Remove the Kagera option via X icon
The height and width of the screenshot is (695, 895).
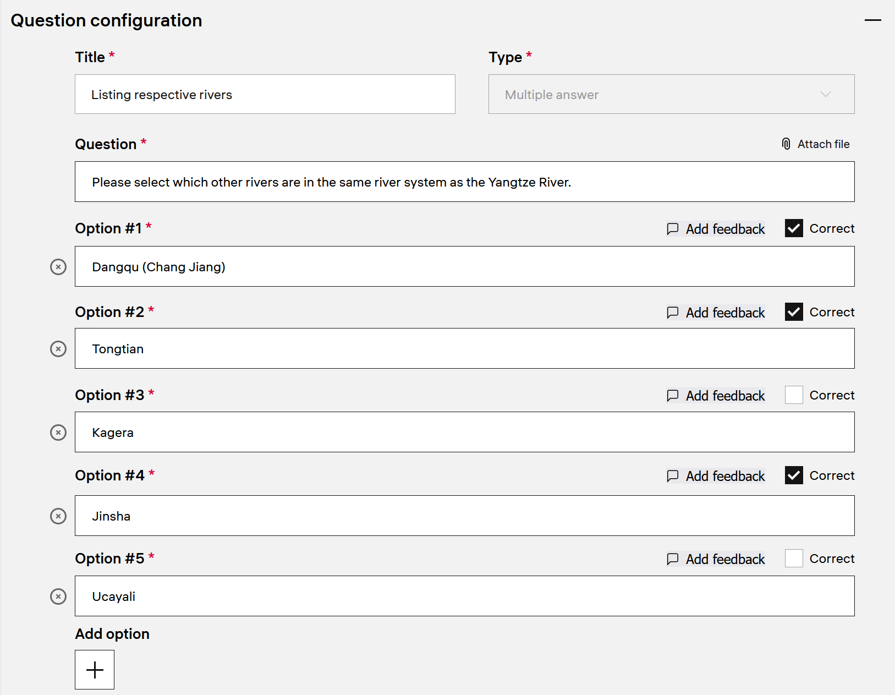[58, 433]
